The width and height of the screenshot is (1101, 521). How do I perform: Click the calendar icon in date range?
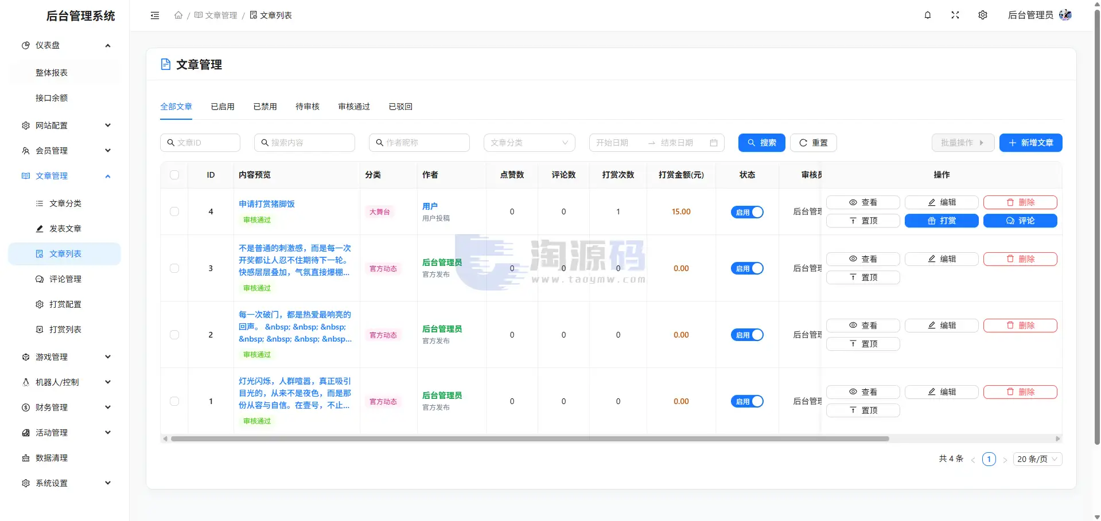[x=714, y=143]
